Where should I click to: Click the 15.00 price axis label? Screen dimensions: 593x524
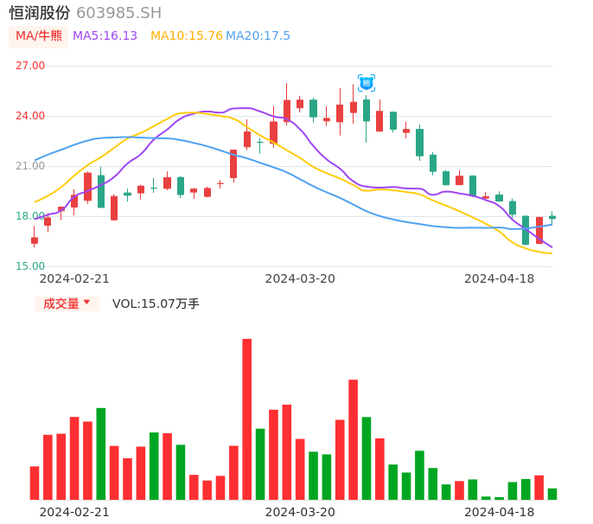[x=30, y=266]
